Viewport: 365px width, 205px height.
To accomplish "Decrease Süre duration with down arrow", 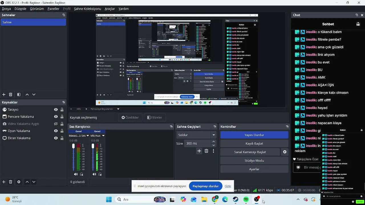I will click(214, 145).
